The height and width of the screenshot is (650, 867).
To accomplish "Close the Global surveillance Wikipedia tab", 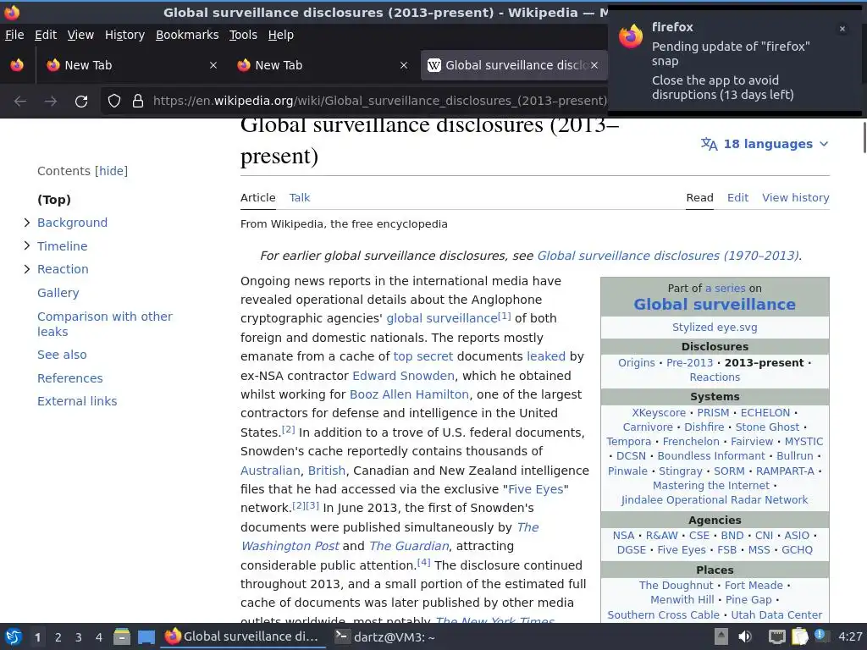I will click(594, 65).
